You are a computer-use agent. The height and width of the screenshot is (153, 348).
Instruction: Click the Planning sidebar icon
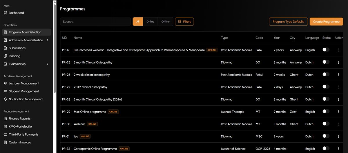(5, 56)
